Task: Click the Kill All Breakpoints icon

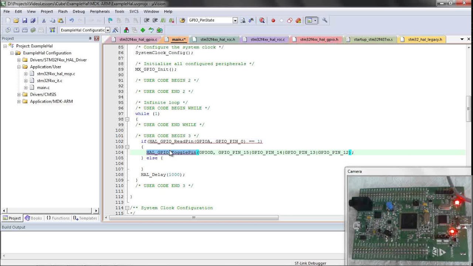Action: [x=298, y=20]
